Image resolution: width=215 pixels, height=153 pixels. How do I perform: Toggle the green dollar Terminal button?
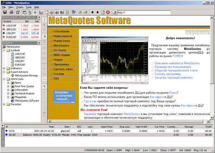(x=35, y=13)
